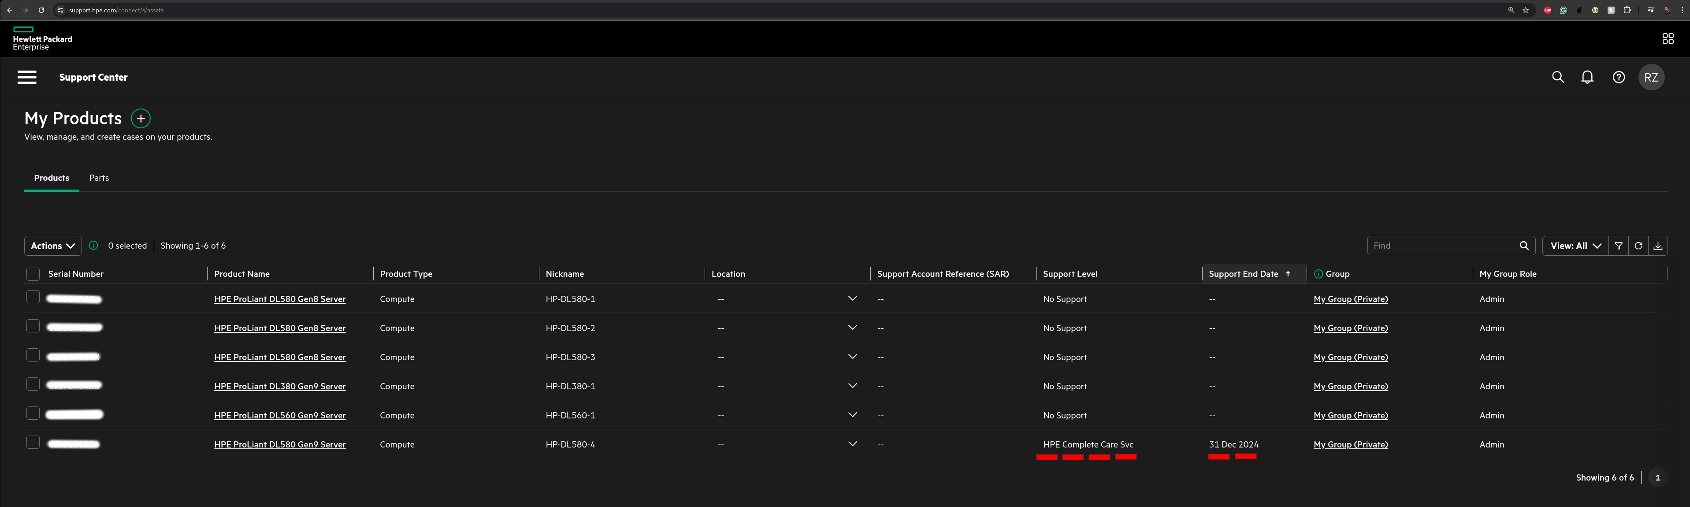Open My Group (Private) for HP-DL580-4
The height and width of the screenshot is (507, 1690).
coord(1351,444)
